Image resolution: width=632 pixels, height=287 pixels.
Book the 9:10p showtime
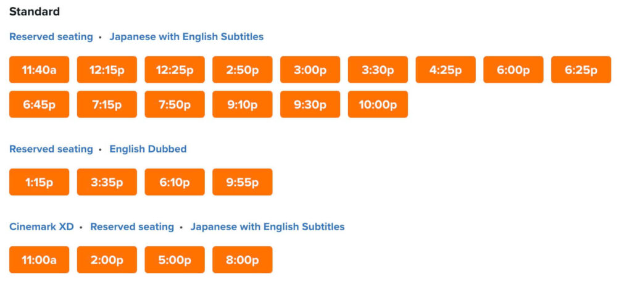coord(243,104)
